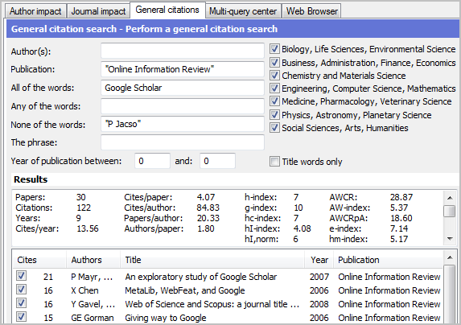Click the AWCR value 28.87
The height and width of the screenshot is (325, 461).
click(401, 197)
